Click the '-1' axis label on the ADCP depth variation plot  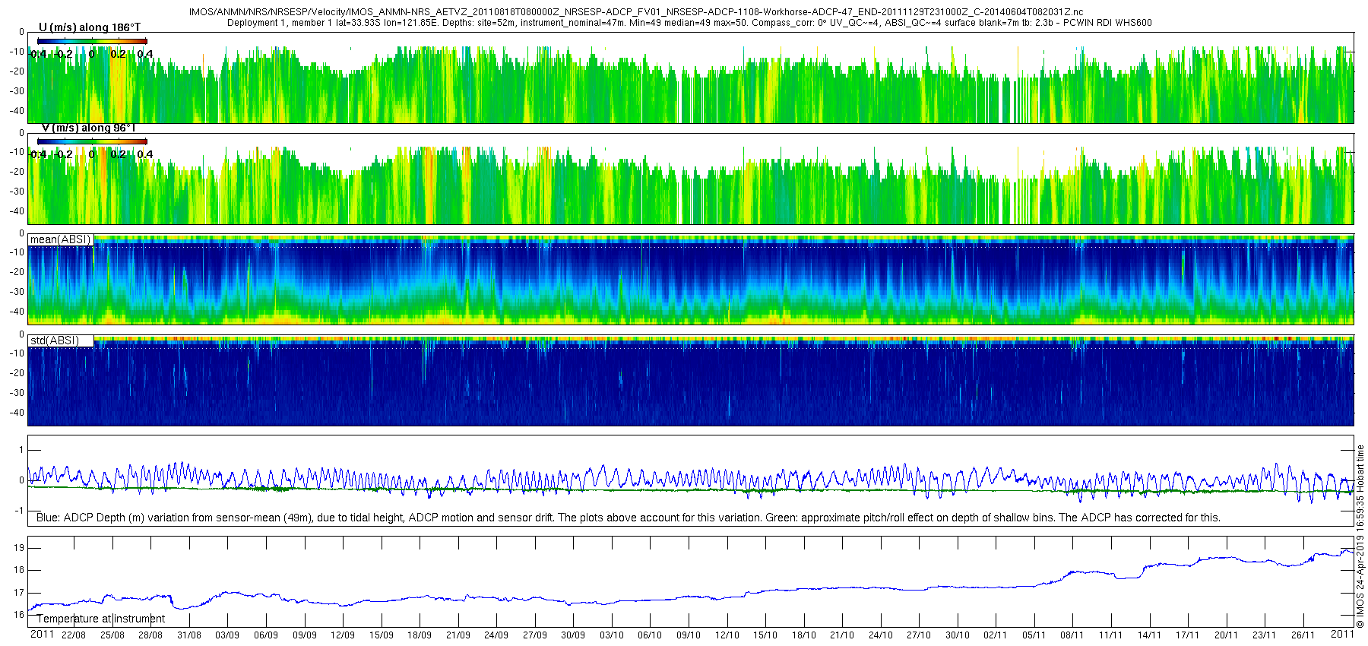pos(19,511)
